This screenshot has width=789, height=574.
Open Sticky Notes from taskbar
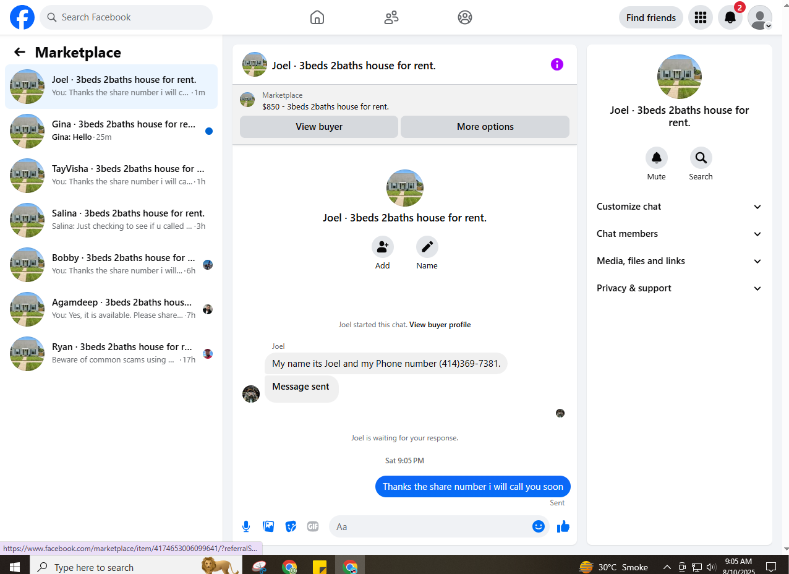pos(320,567)
